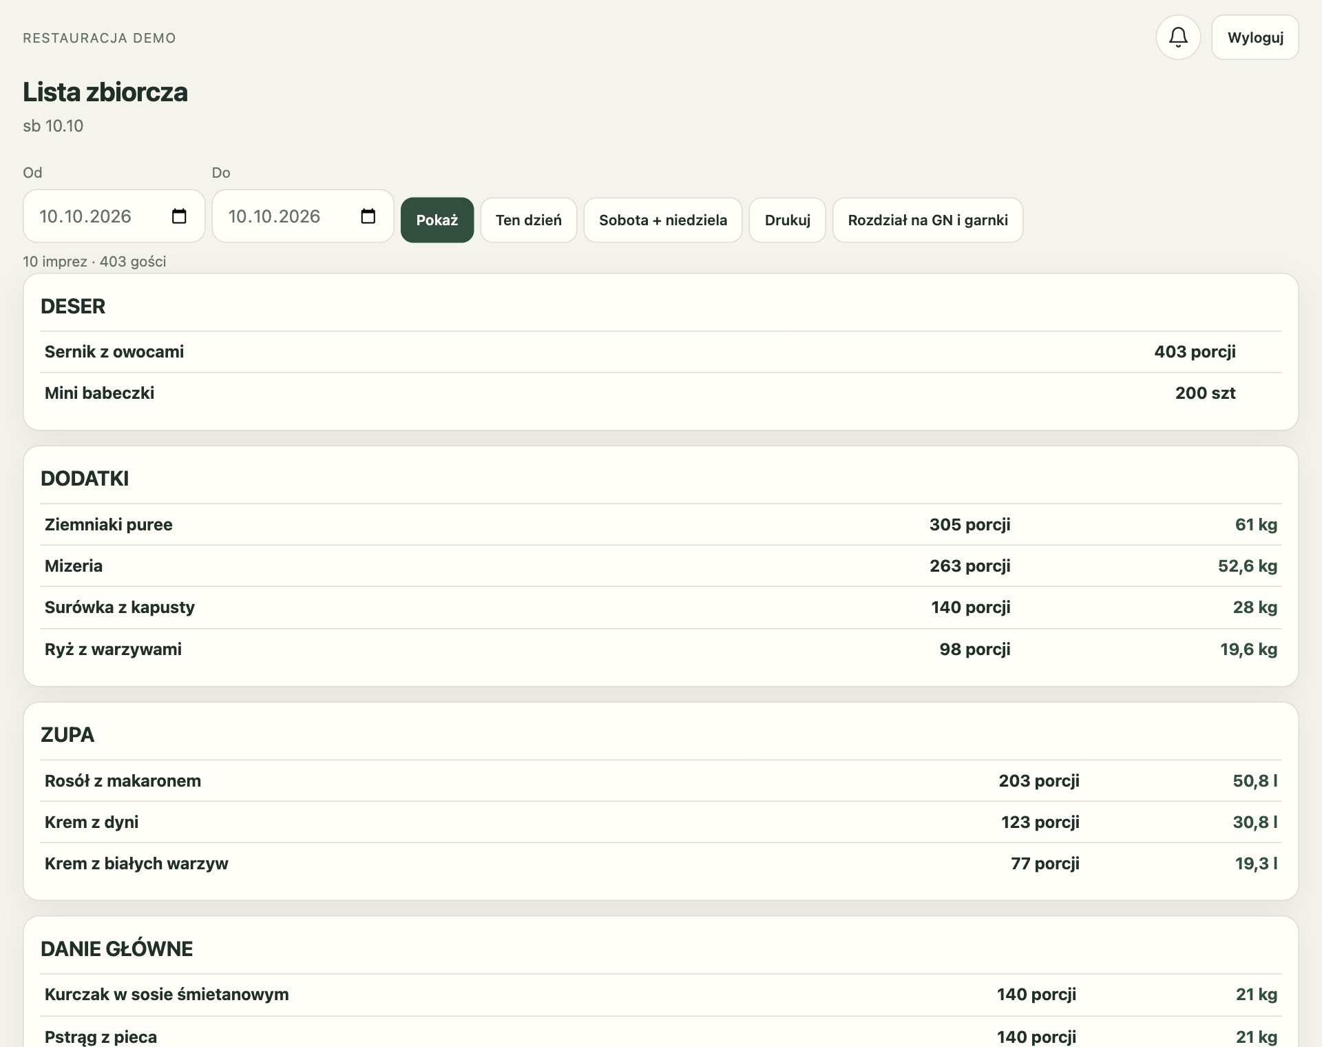Choose Sobota + niedziela range

[663, 220]
